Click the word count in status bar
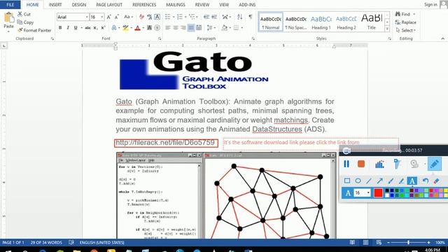448x252 pixels. (46, 243)
